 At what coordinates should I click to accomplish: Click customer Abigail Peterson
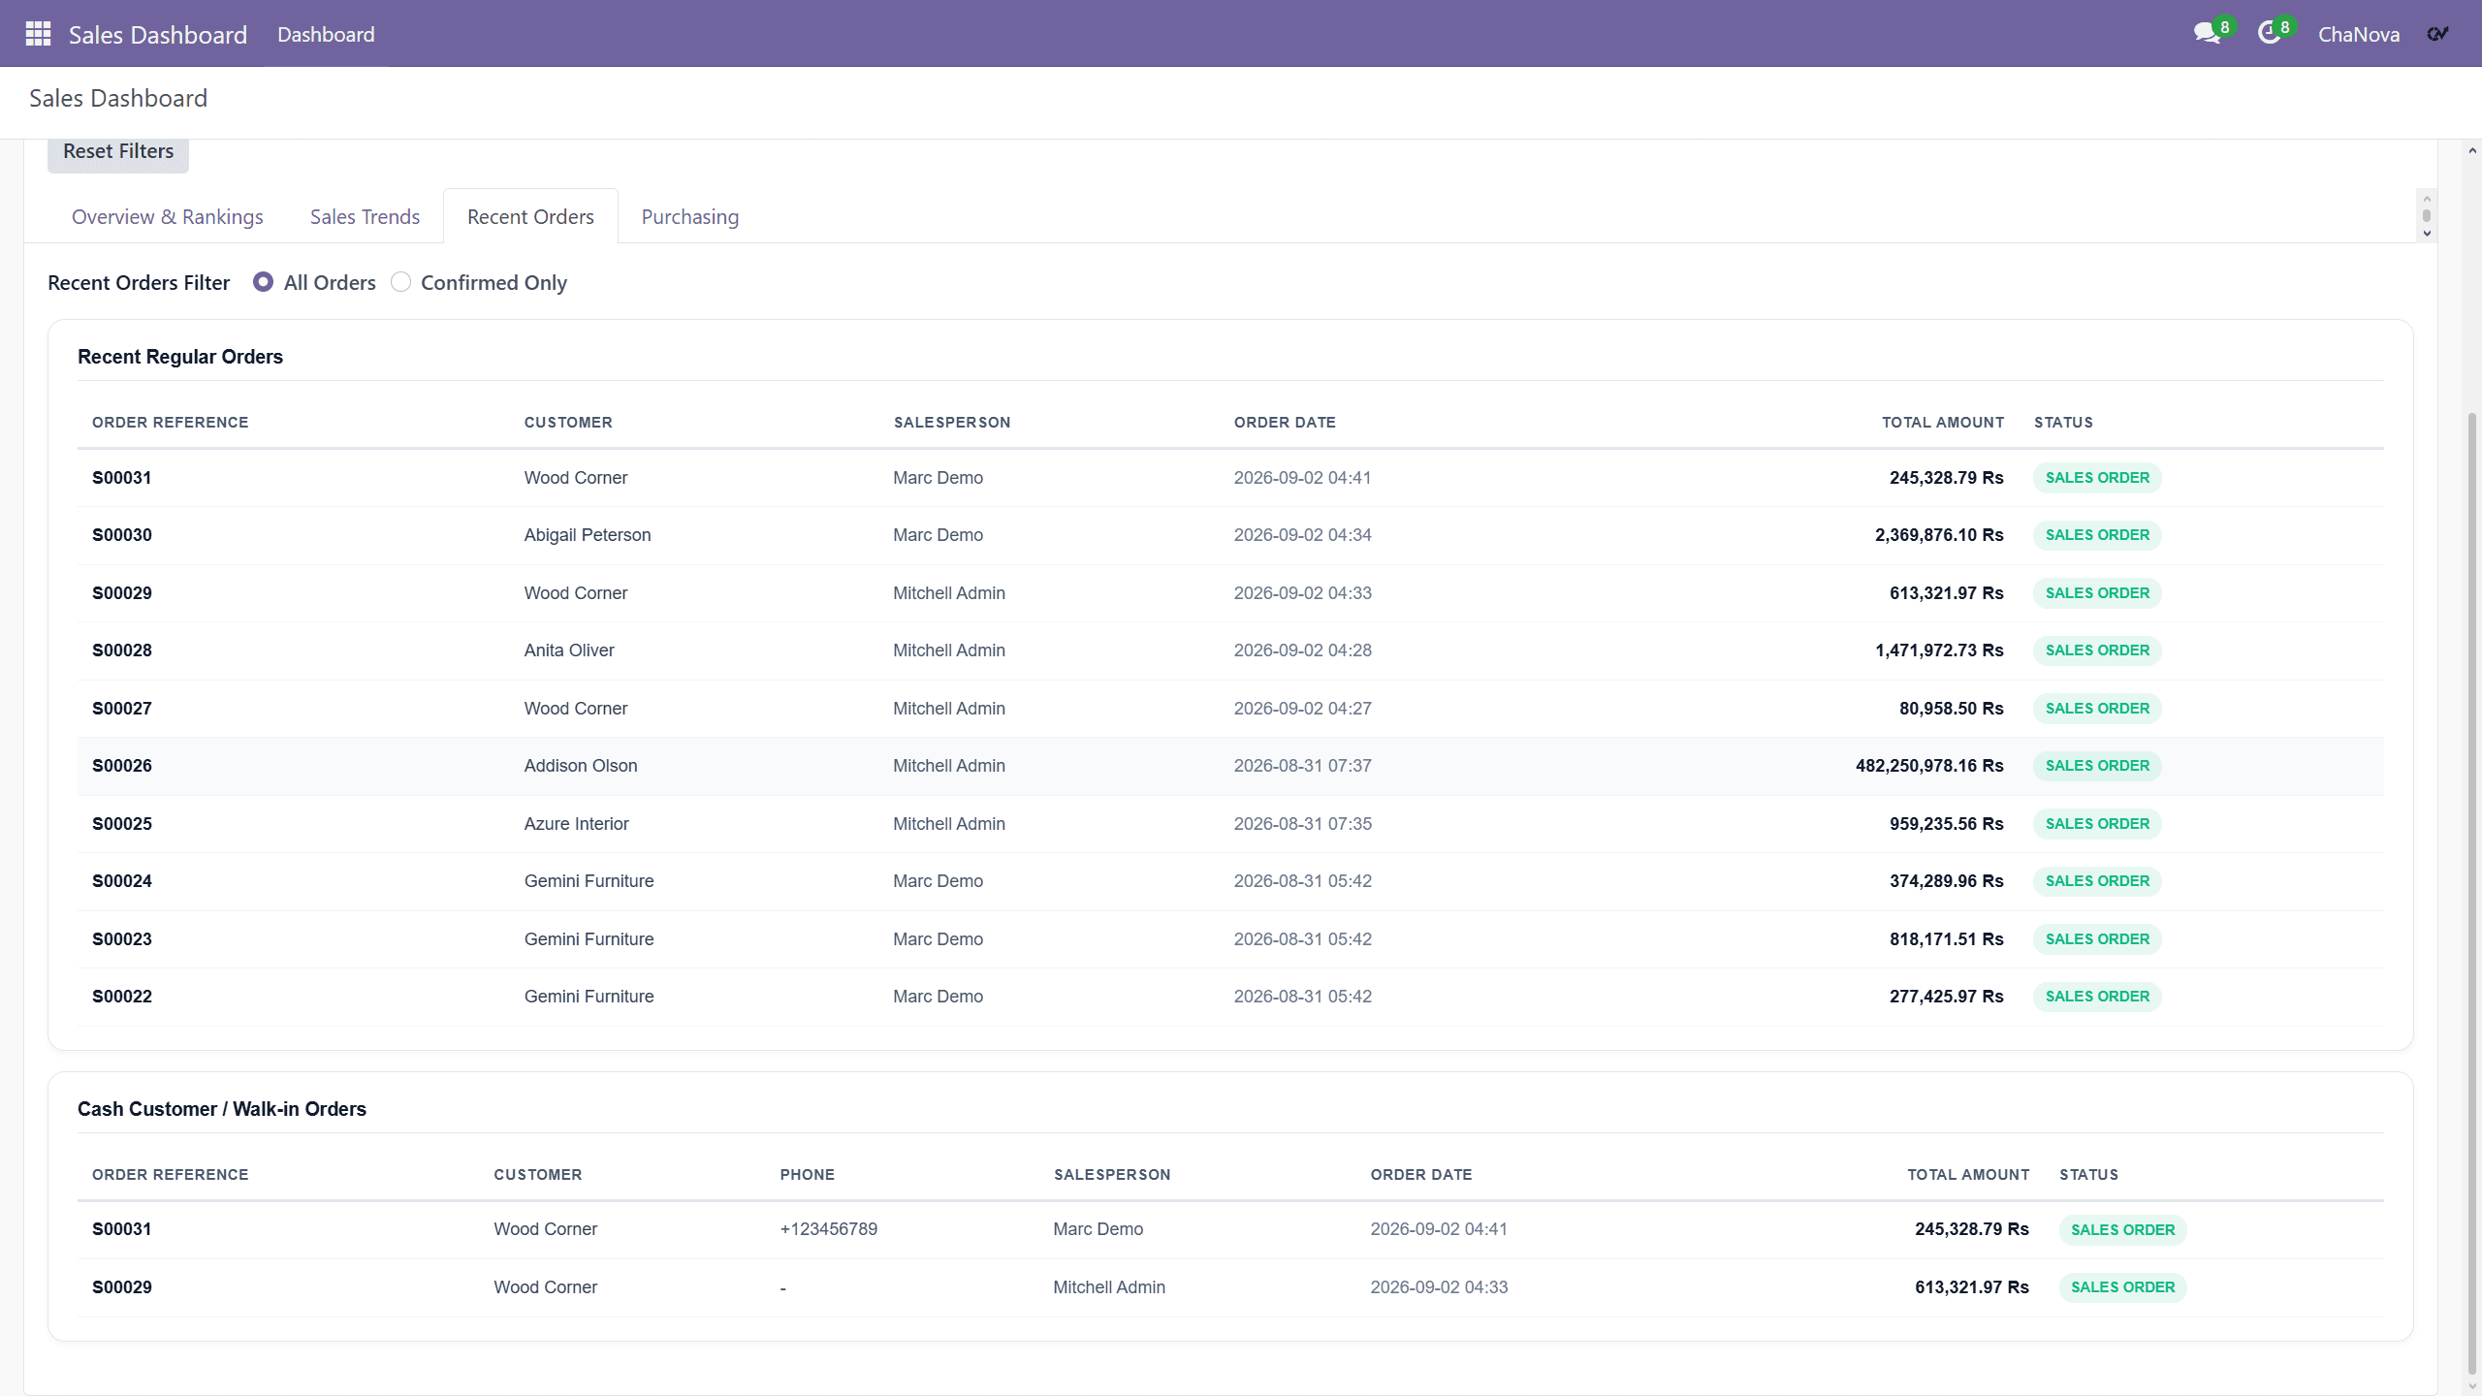tap(588, 535)
